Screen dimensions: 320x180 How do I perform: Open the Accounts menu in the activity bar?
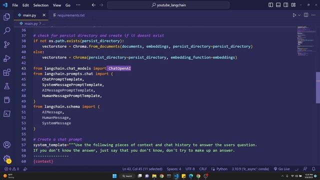tap(6, 144)
